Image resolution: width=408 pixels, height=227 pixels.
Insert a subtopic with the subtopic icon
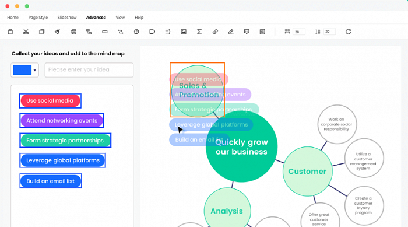pyautogui.click(x=89, y=32)
